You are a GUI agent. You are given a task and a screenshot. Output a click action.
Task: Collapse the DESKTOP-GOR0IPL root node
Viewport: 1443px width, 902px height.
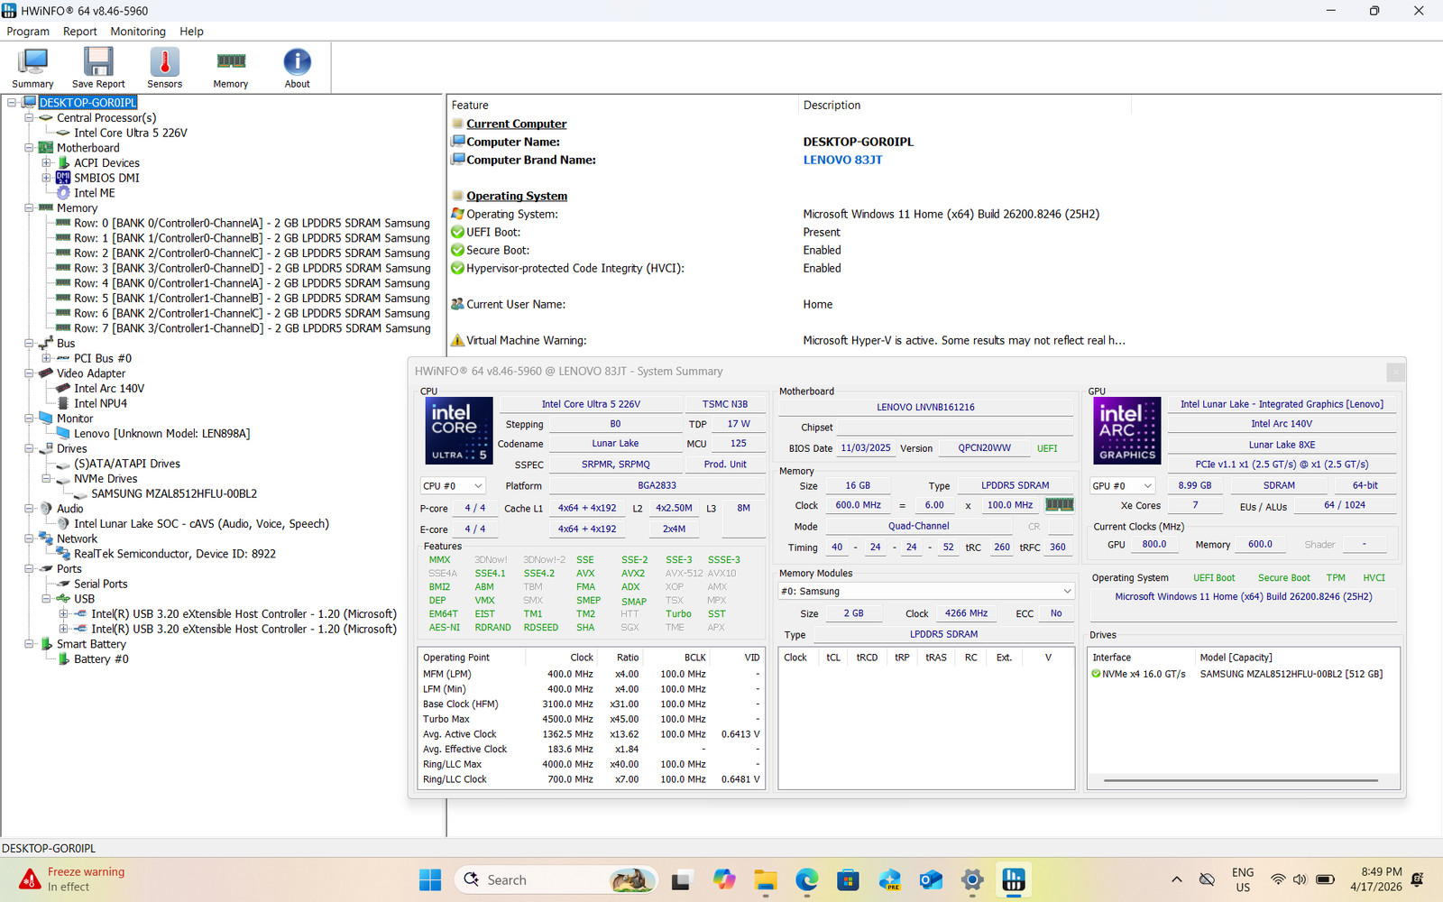12,103
